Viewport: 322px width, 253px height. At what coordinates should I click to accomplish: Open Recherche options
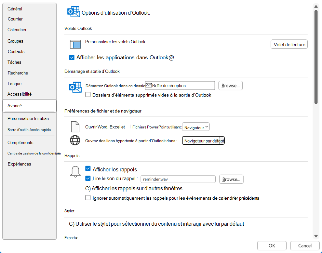18,73
